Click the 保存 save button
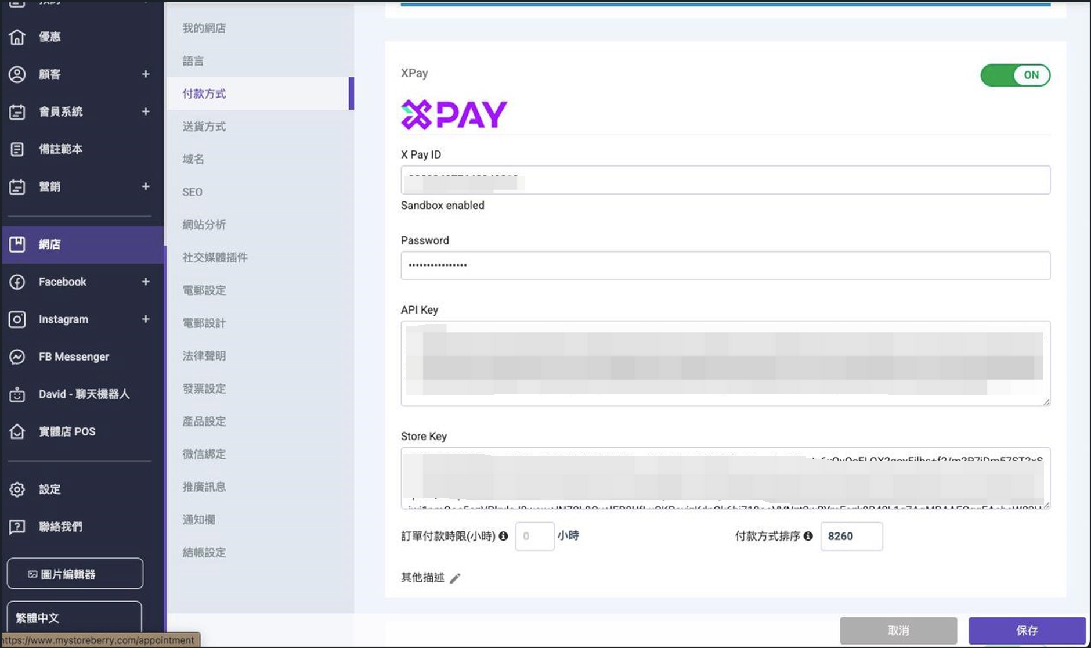Screen dimensions: 1091x648 point(1027,630)
